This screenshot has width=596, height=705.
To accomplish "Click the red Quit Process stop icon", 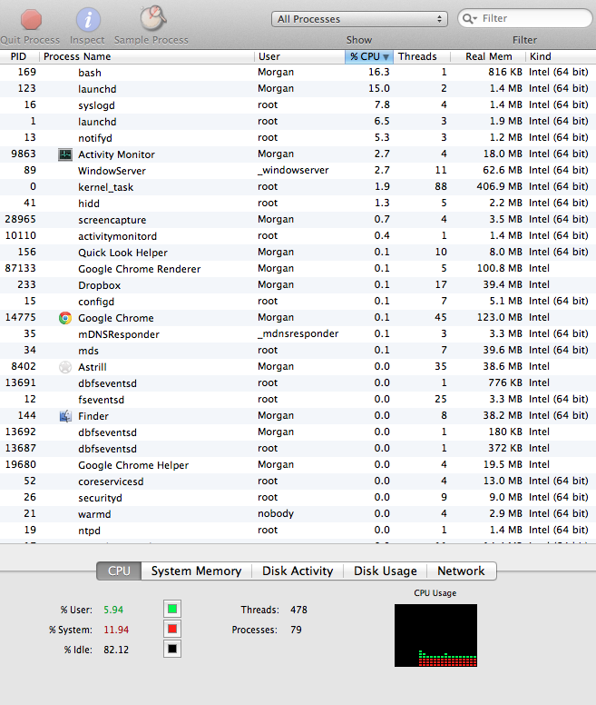I will tap(31, 20).
